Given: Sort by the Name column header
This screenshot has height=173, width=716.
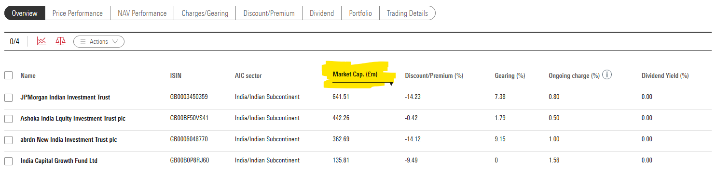Looking at the screenshot, I should pyautogui.click(x=28, y=76).
